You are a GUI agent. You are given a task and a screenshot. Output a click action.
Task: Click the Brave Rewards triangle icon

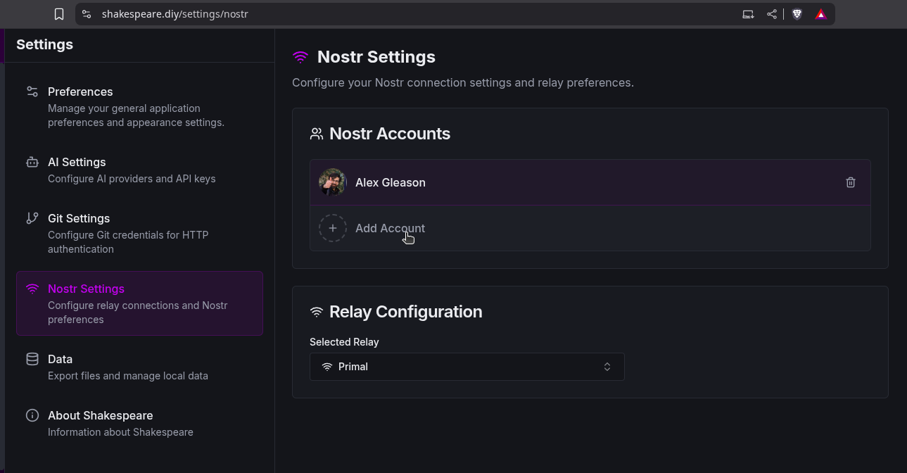point(821,14)
